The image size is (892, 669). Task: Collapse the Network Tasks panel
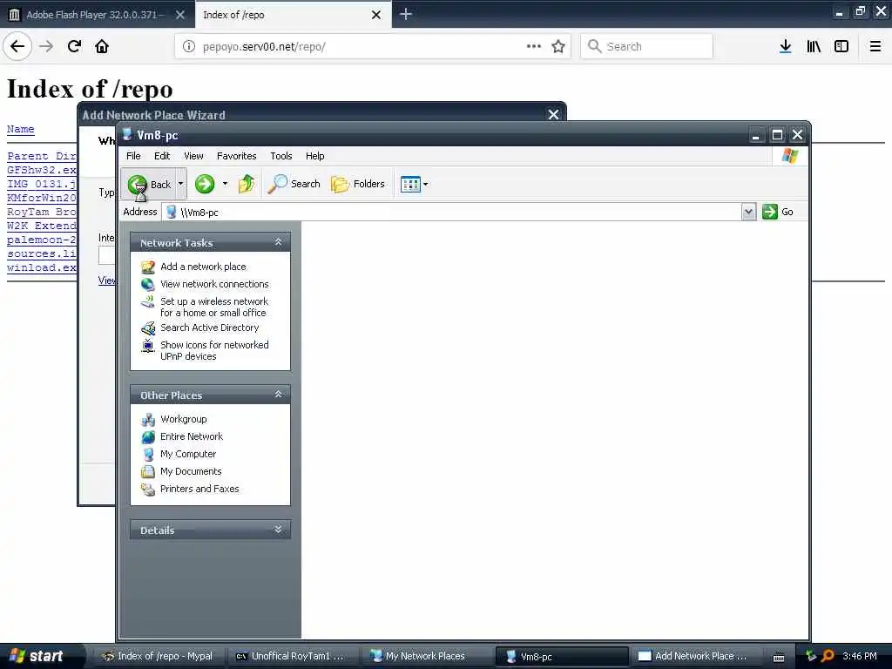pos(278,242)
